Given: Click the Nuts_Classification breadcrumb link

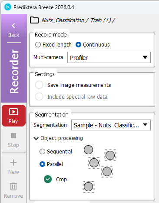Looking at the screenshot, I should click(63, 20).
